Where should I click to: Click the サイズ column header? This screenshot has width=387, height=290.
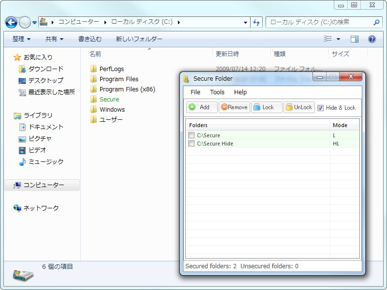pos(341,54)
